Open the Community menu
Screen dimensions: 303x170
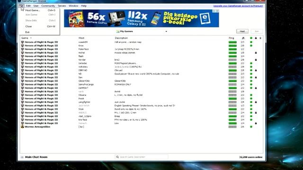pyautogui.click(x=48, y=6)
